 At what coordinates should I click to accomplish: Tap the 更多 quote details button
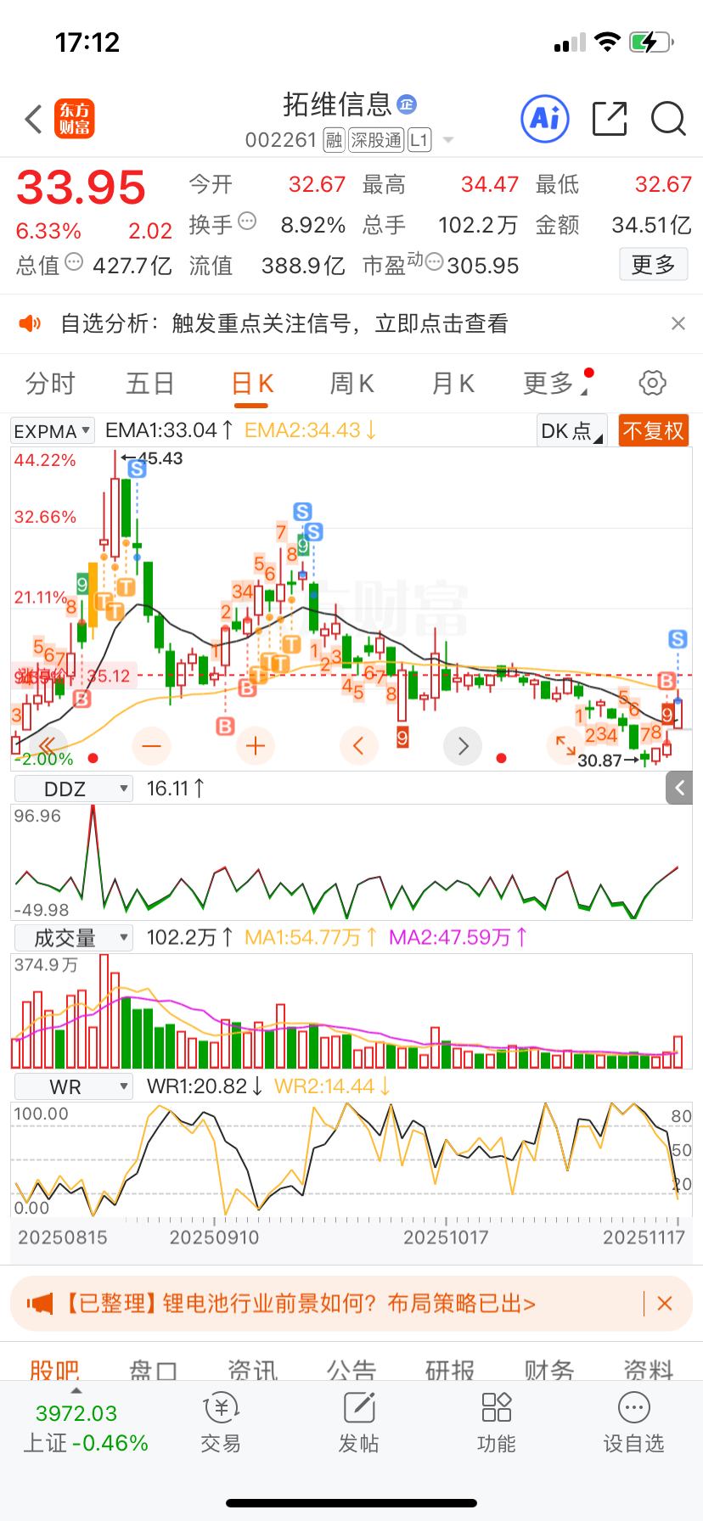point(653,265)
